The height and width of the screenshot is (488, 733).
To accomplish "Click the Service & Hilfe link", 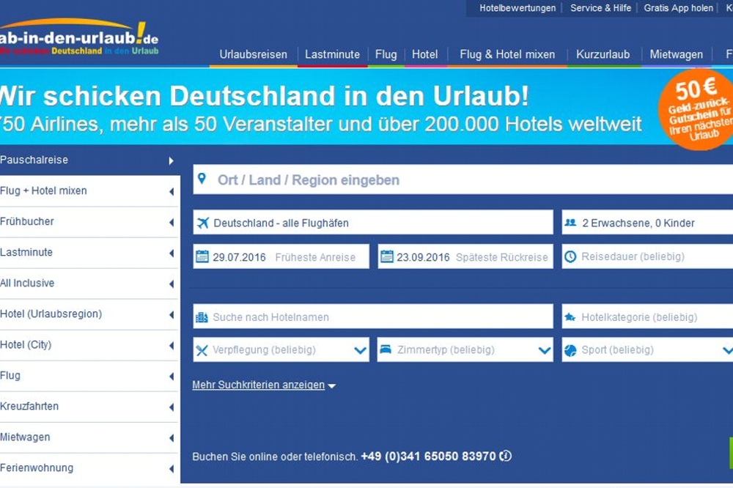I will 600,8.
